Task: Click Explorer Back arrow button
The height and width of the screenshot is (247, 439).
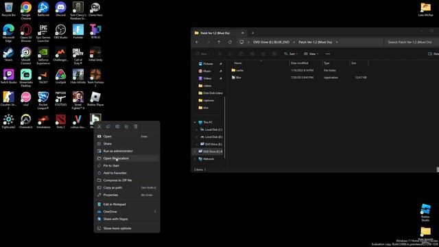Action: [198, 42]
